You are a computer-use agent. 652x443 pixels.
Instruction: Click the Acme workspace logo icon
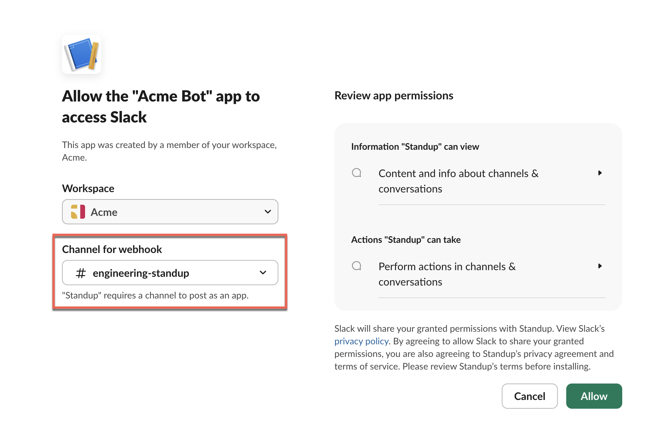click(78, 212)
